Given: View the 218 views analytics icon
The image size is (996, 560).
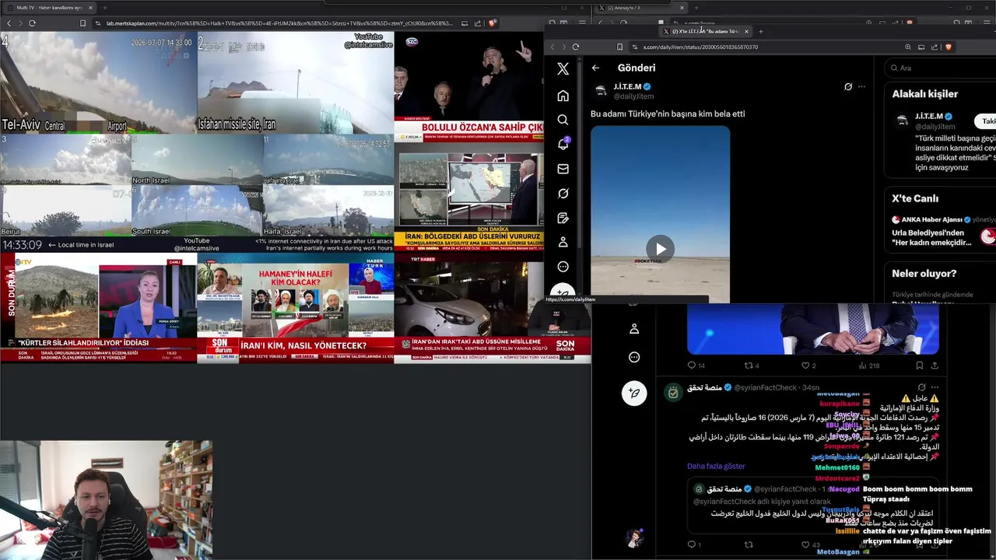Looking at the screenshot, I should [864, 366].
